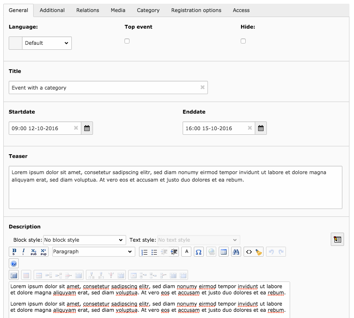Click the subscript button
Screen dimensions: 354x318
pos(34,252)
